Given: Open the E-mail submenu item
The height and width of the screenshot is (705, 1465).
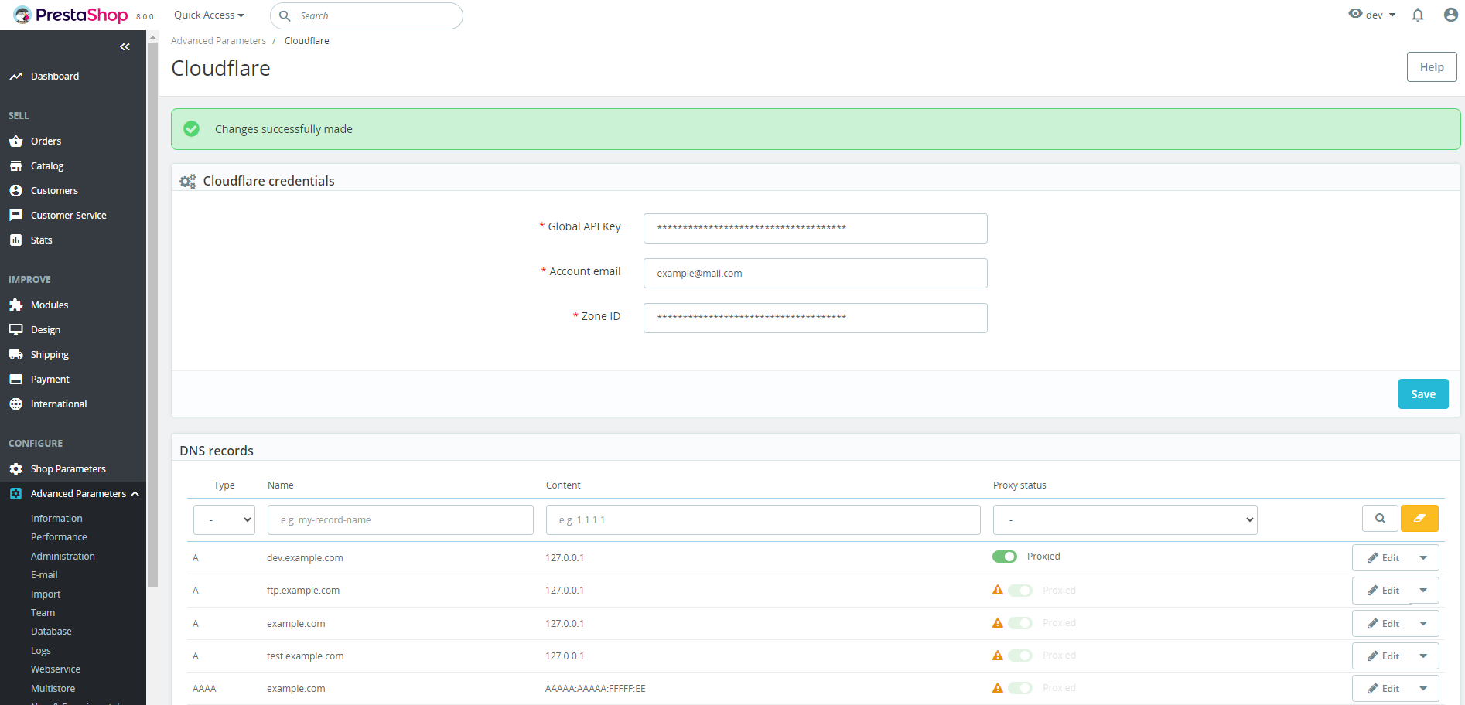Looking at the screenshot, I should 44,575.
